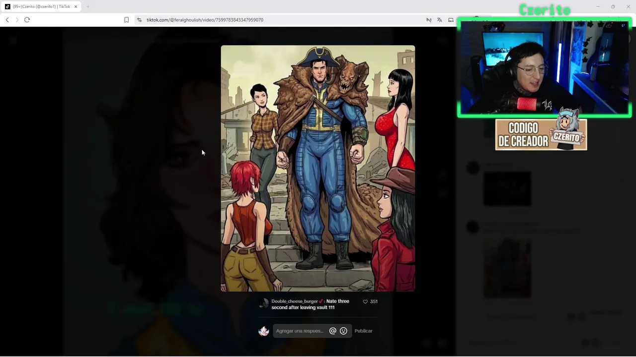Viewport: 636px width, 357px height.
Task: Open the translate page icon in address bar
Action: 439,20
